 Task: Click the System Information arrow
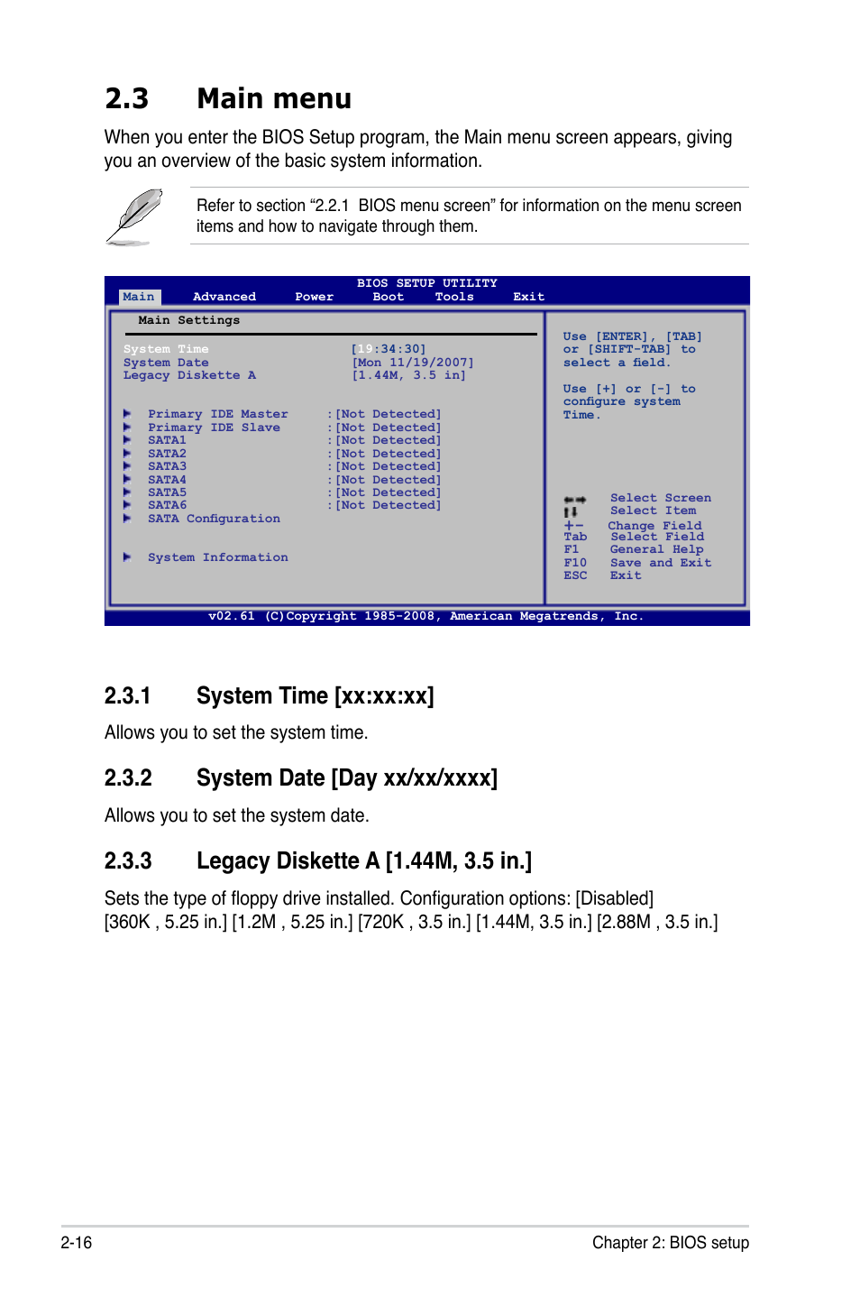coord(127,557)
